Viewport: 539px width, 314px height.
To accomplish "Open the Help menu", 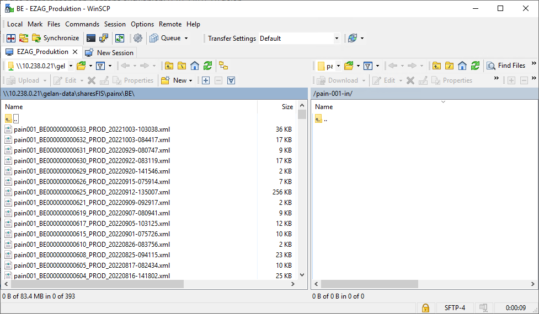I will [193, 24].
